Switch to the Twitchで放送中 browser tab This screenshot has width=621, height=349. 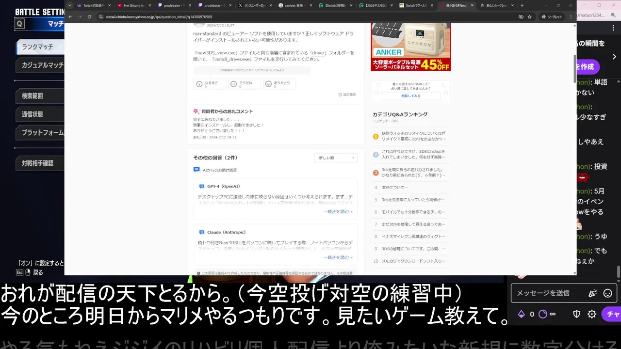coord(93,5)
